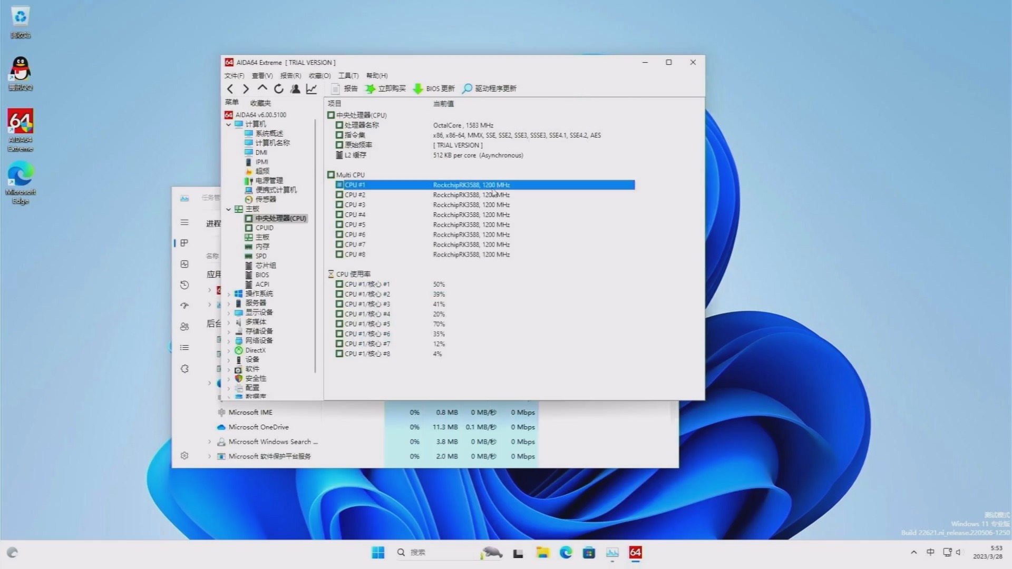
Task: Open the 文件(F) menu
Action: [x=235, y=75]
